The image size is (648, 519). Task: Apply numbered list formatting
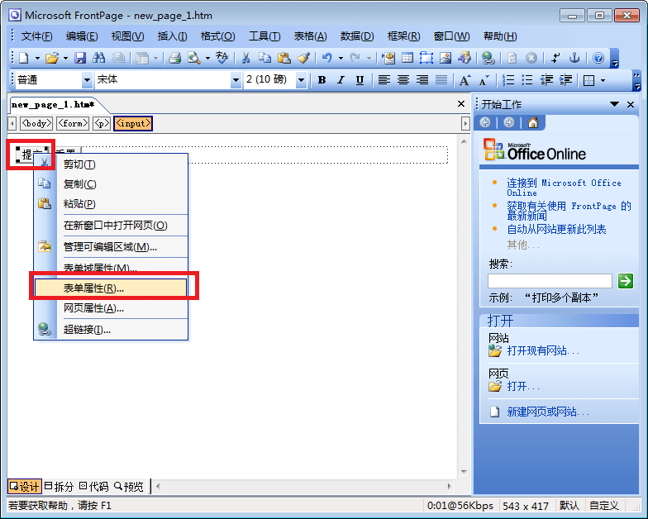[x=507, y=80]
